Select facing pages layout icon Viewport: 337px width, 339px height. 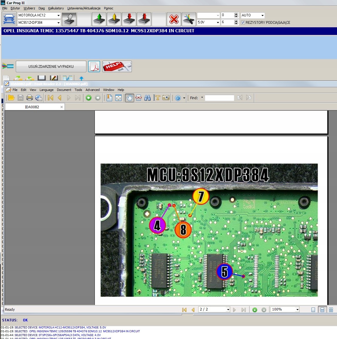pos(331,310)
